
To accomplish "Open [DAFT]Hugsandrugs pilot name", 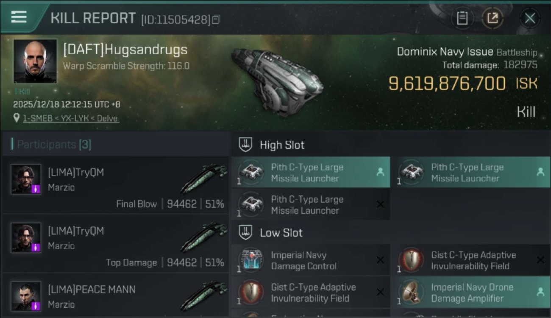I will [x=125, y=50].
